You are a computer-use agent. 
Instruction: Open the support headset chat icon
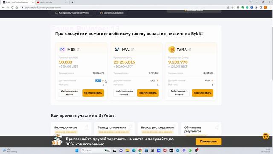pyautogui.click(x=266, y=136)
